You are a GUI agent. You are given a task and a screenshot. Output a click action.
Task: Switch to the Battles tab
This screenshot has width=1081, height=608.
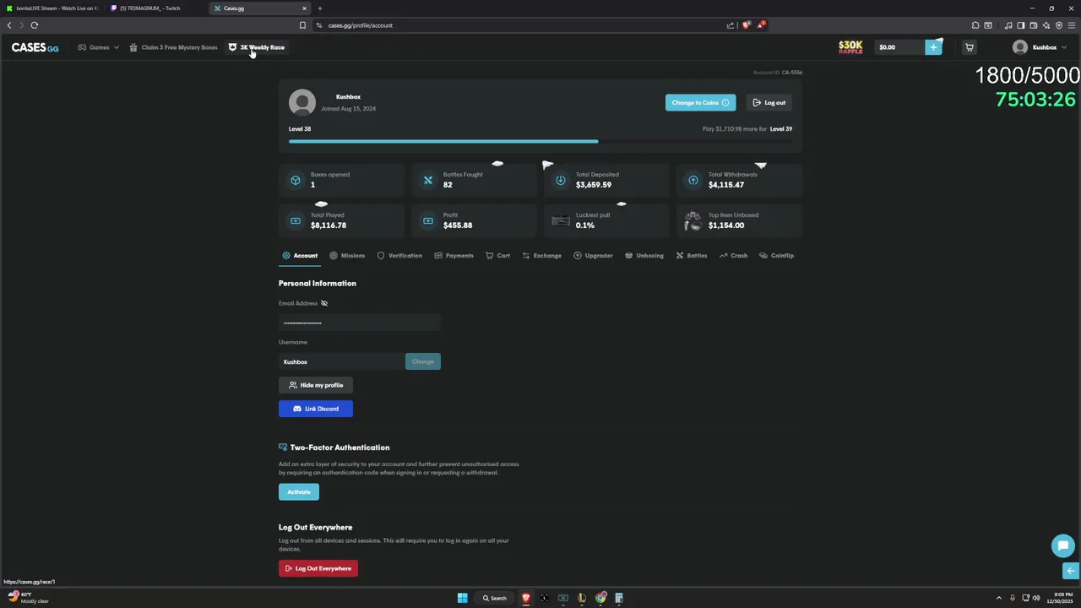pyautogui.click(x=692, y=255)
